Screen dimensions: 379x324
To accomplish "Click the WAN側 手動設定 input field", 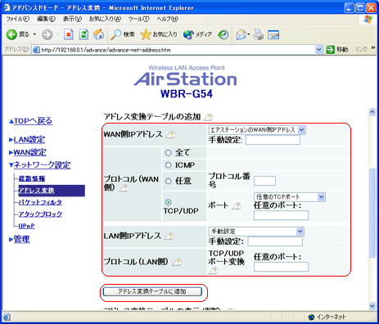I will pyautogui.click(x=273, y=140).
